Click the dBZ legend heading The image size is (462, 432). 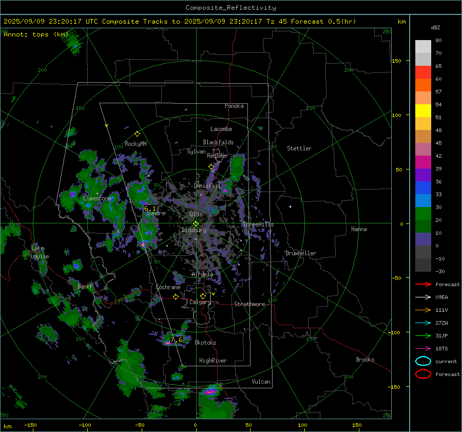435,27
